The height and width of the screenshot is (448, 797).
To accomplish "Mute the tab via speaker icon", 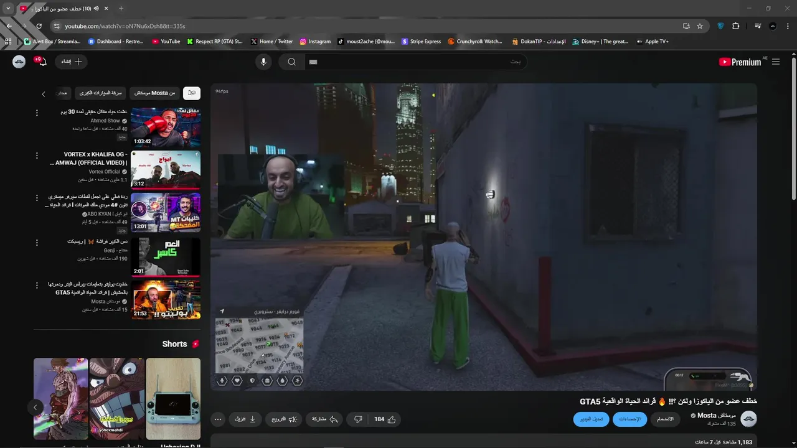I will tap(97, 9).
